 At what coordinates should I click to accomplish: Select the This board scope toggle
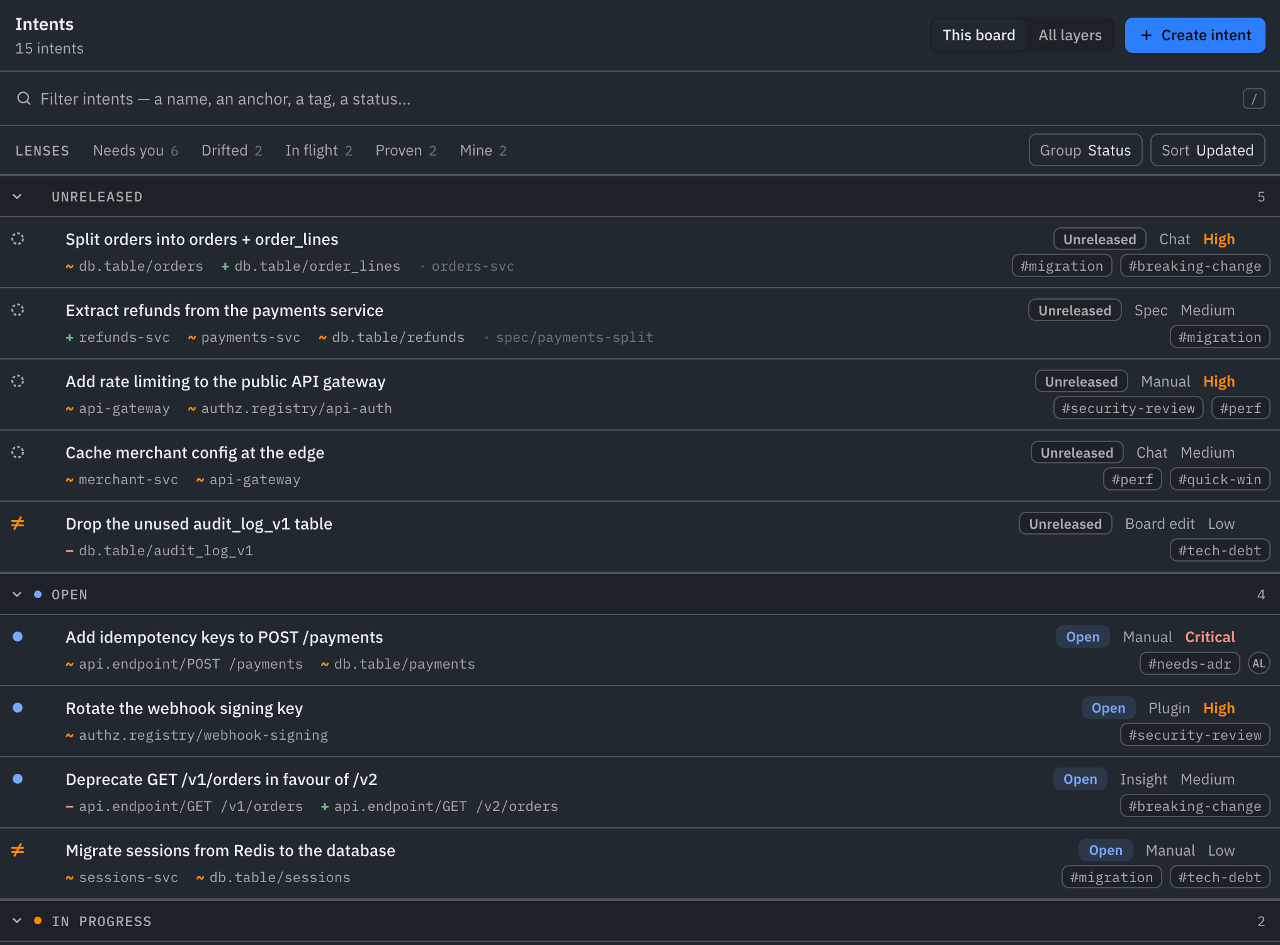point(978,35)
